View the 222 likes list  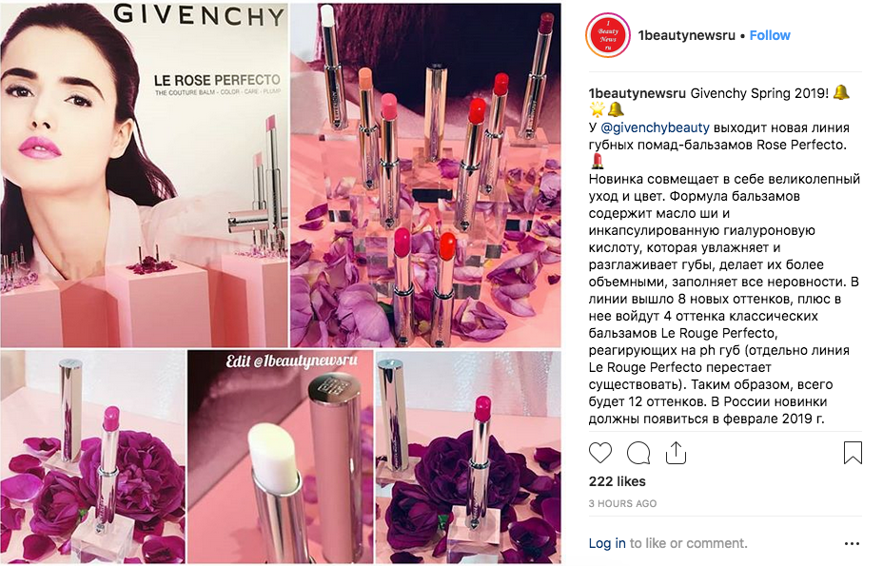[618, 481]
